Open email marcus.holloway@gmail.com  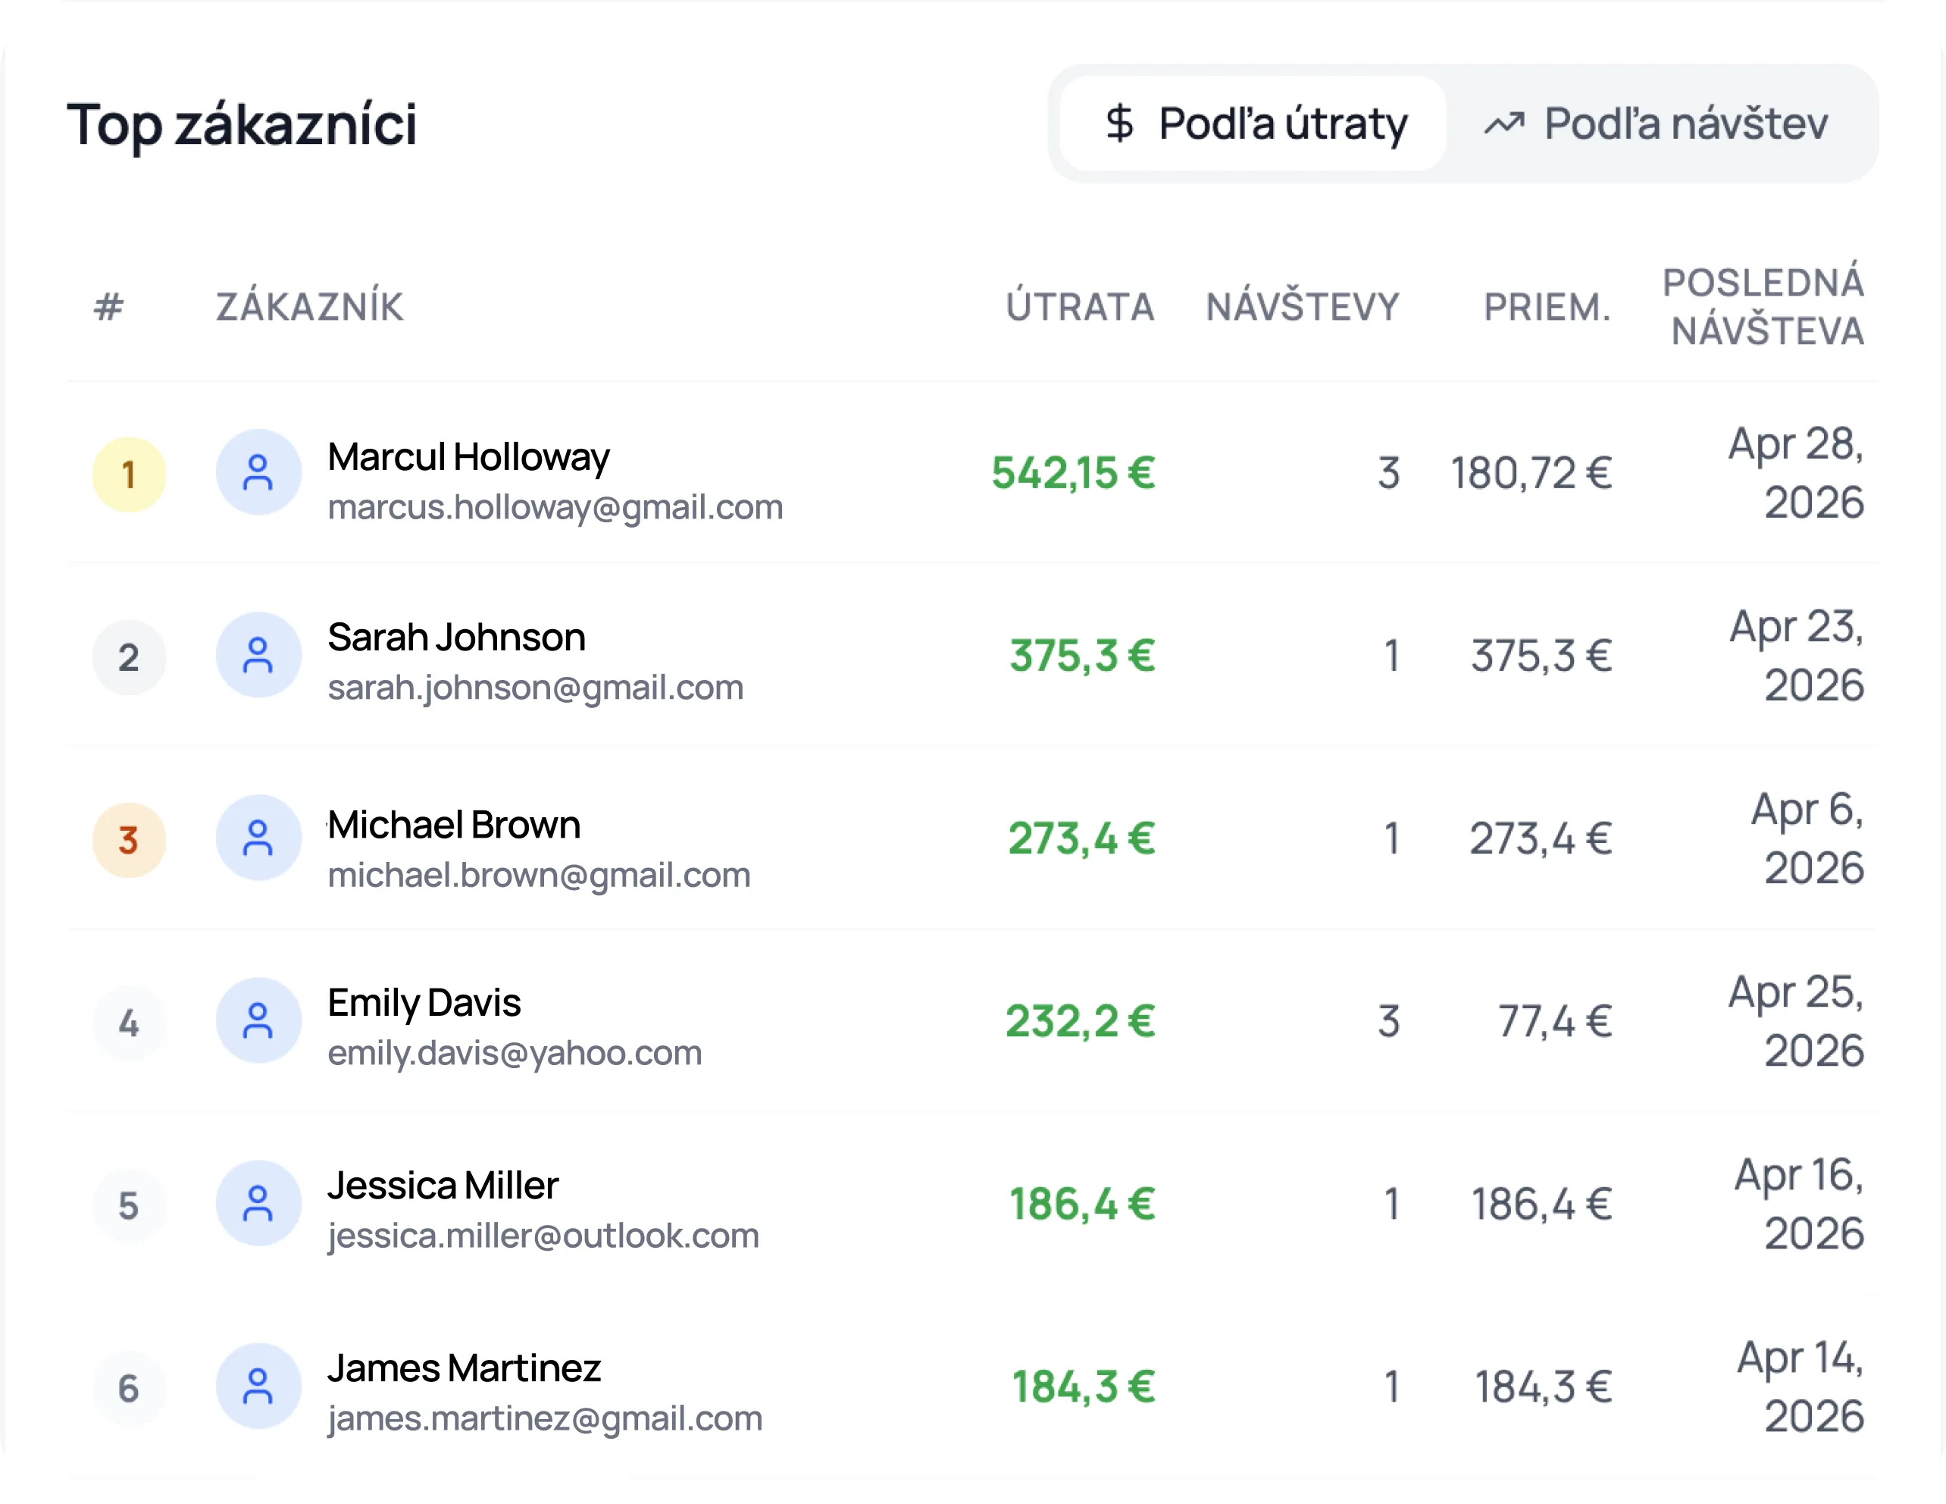click(x=555, y=507)
